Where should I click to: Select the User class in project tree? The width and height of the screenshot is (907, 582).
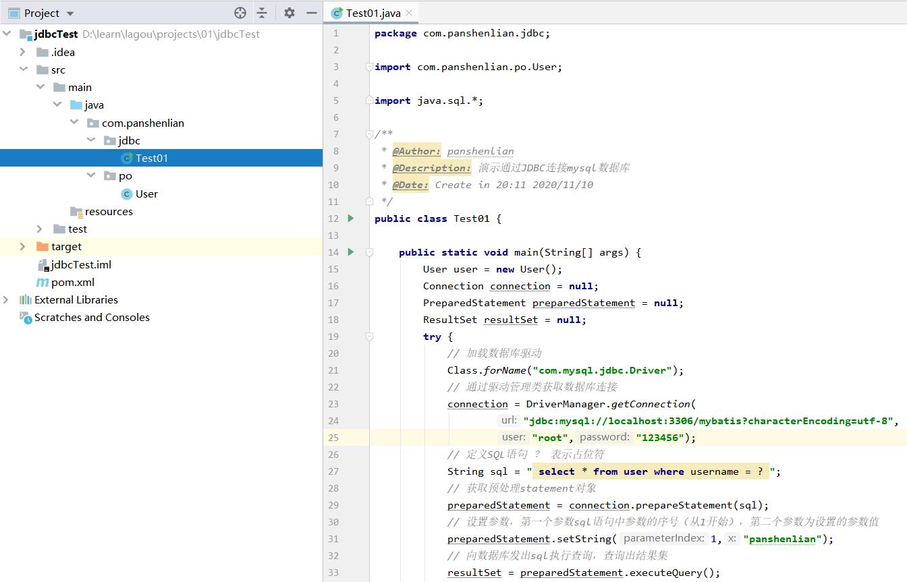146,194
